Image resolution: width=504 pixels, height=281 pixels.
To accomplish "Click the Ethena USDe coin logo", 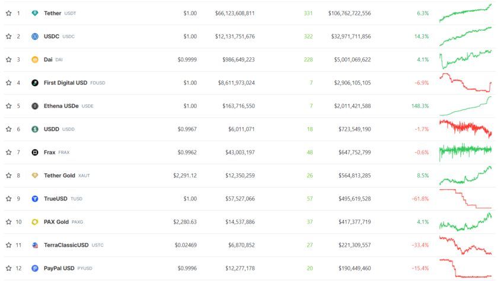I will click(35, 106).
